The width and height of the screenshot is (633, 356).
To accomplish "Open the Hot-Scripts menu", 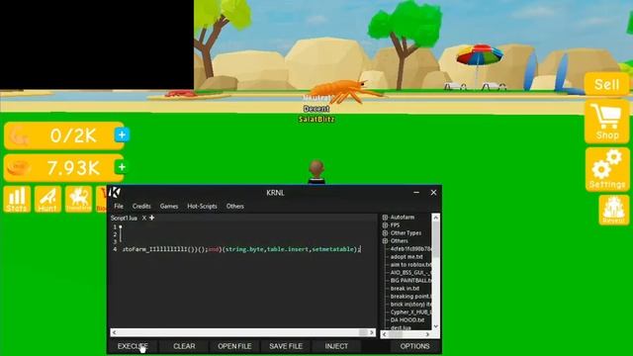I will (202, 206).
